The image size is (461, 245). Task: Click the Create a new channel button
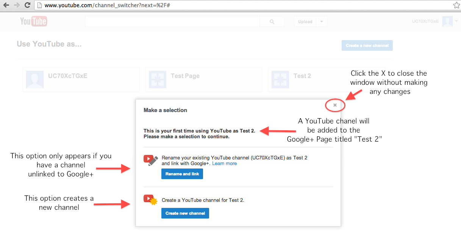pyautogui.click(x=367, y=45)
